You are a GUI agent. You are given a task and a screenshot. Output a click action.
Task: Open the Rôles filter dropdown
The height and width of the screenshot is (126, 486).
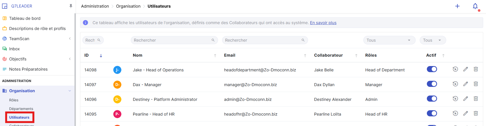[x=389, y=40]
